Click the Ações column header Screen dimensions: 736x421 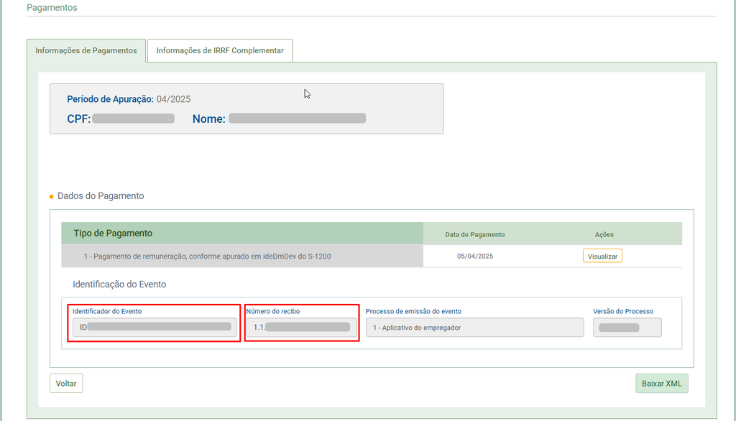pyautogui.click(x=604, y=234)
